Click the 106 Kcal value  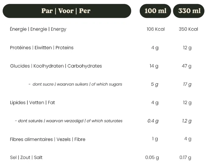(x=156, y=29)
